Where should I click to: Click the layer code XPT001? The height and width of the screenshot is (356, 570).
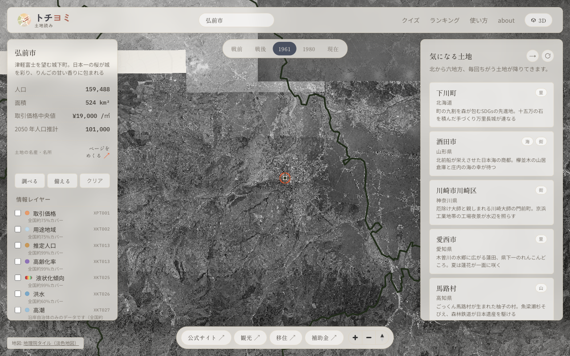[x=102, y=213]
